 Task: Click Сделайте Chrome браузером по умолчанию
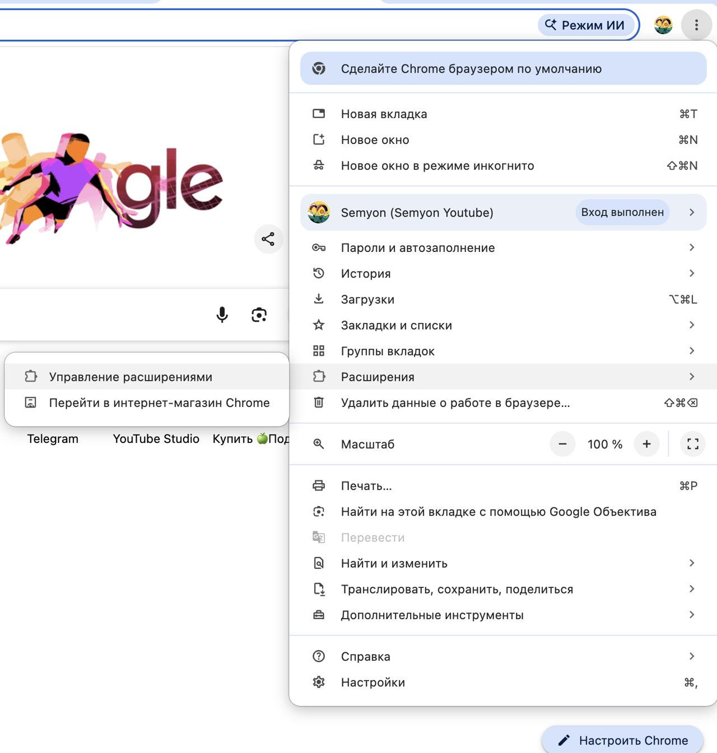[x=503, y=69]
